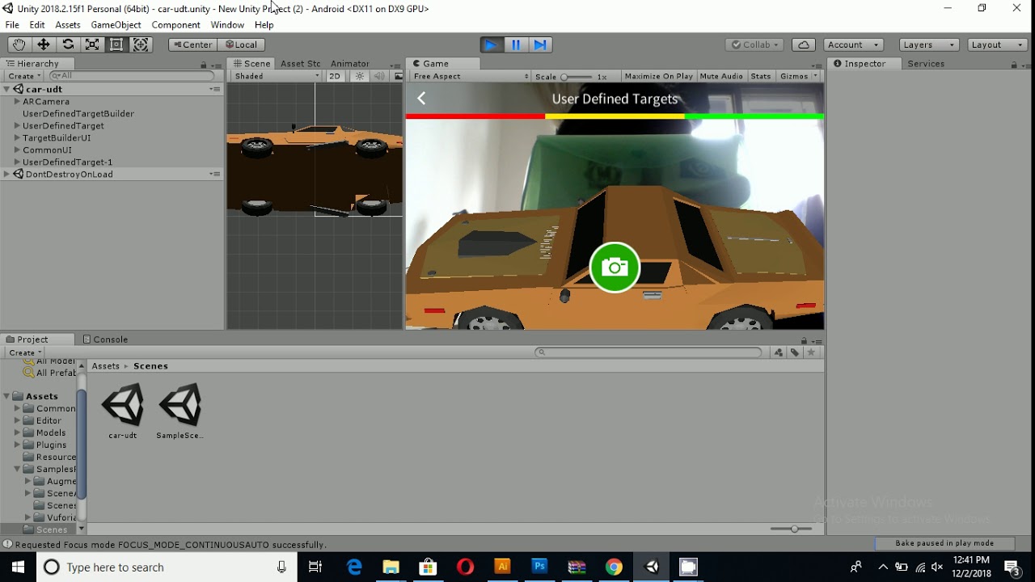The height and width of the screenshot is (582, 1035).
Task: Click the camera capture button
Action: (x=615, y=268)
